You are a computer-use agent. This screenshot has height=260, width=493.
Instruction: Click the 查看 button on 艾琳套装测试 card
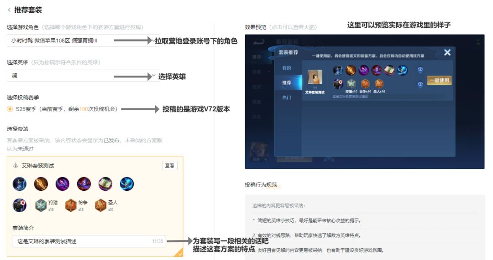[169, 166]
